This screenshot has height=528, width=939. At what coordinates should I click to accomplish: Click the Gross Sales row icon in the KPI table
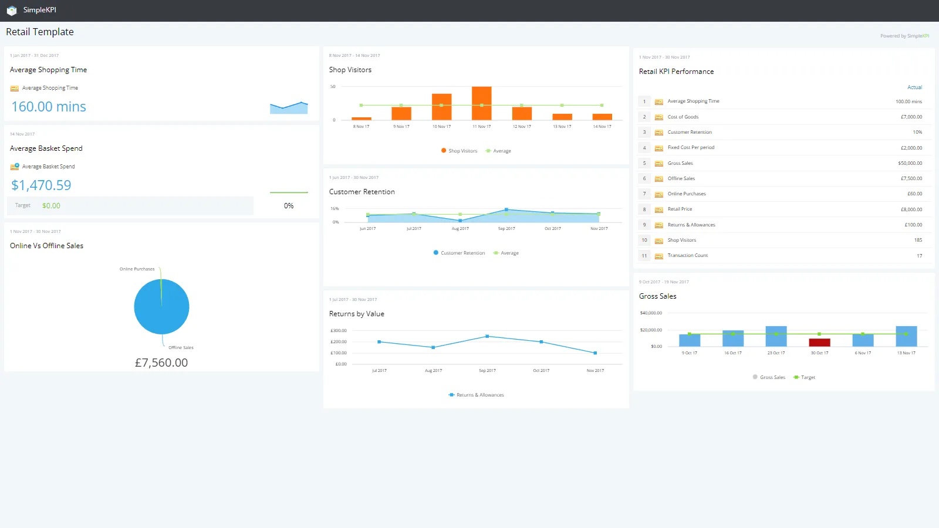pos(658,164)
